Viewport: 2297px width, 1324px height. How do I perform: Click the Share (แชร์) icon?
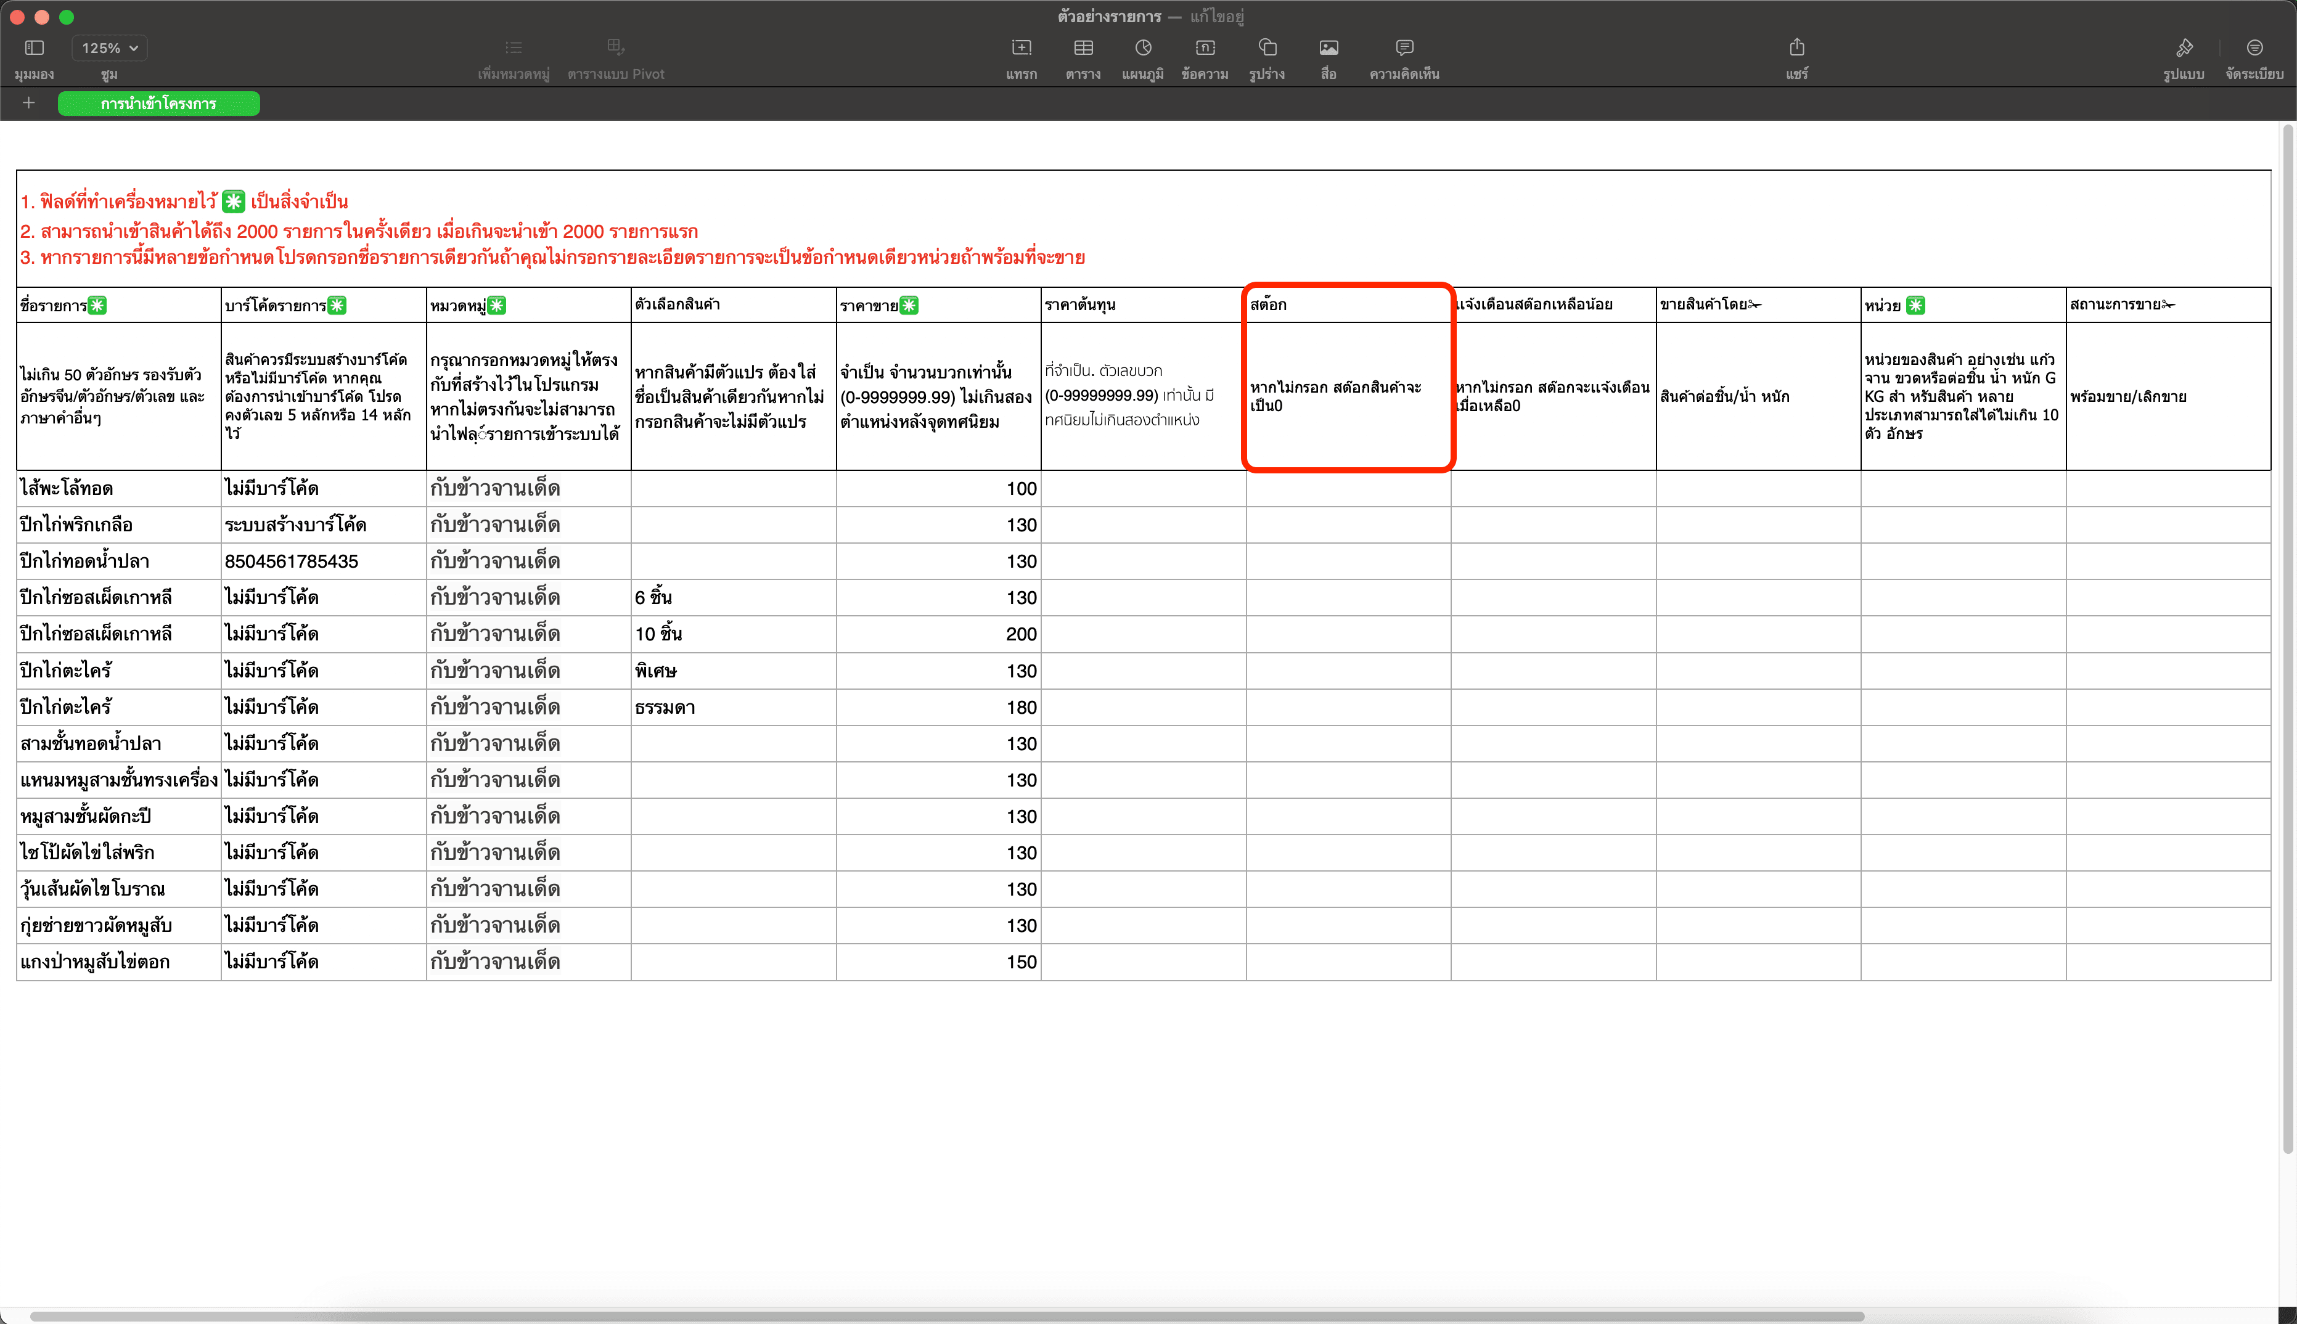(x=1797, y=48)
